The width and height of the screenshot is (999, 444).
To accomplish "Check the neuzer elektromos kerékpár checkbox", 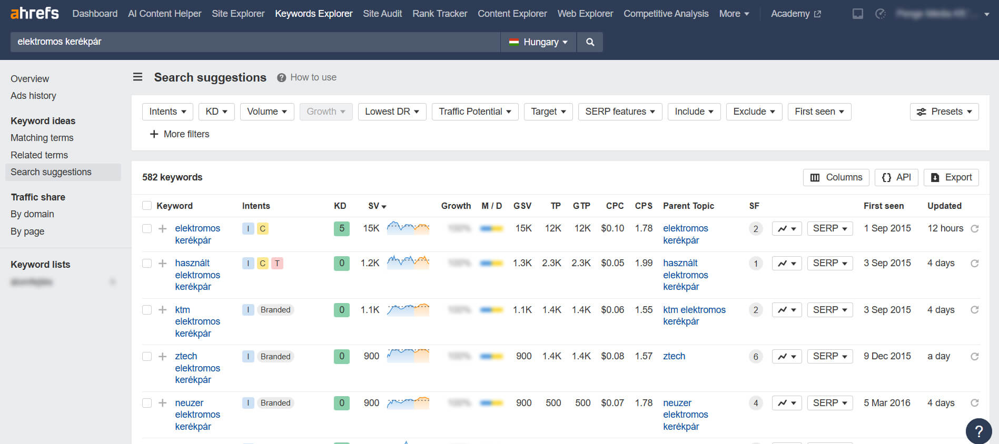I will pos(147,403).
